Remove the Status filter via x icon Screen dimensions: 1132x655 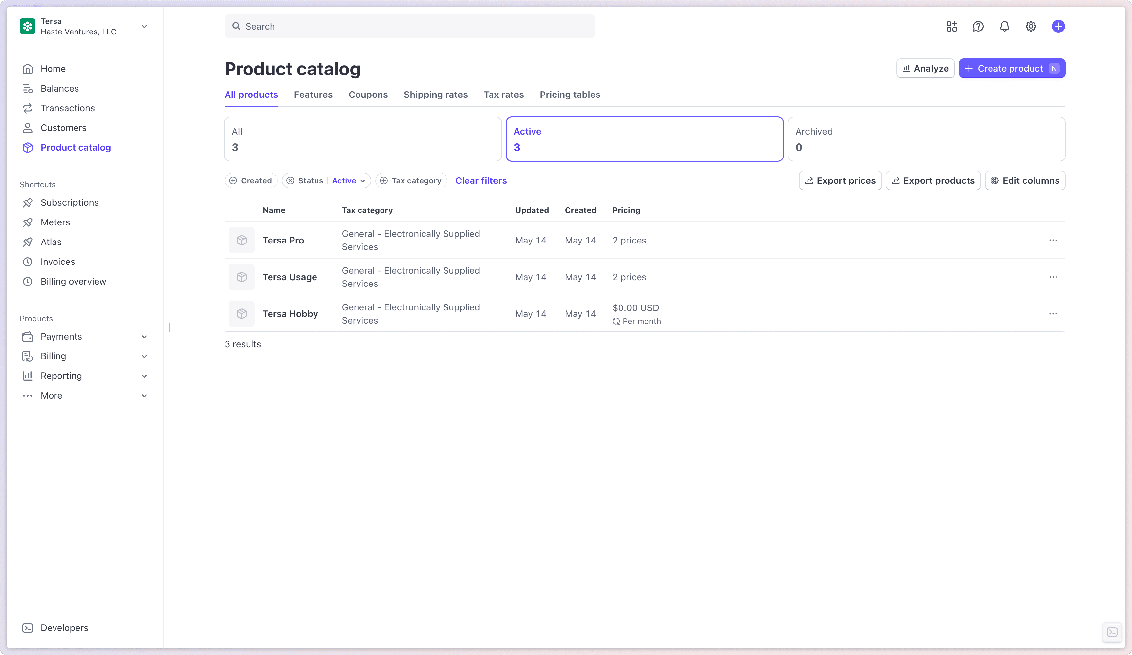tap(290, 180)
